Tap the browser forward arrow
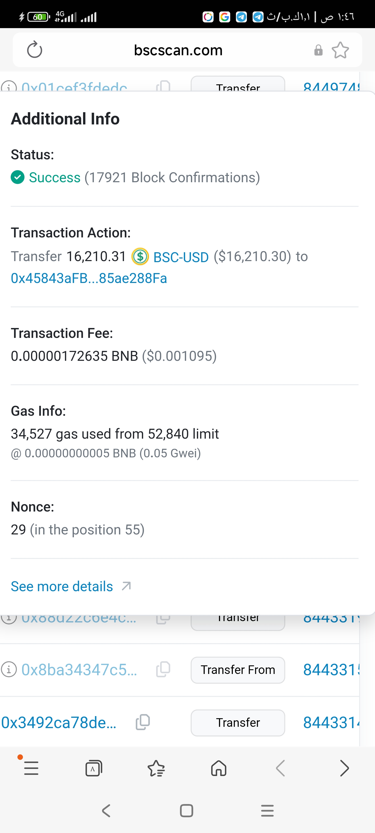 tap(344, 768)
